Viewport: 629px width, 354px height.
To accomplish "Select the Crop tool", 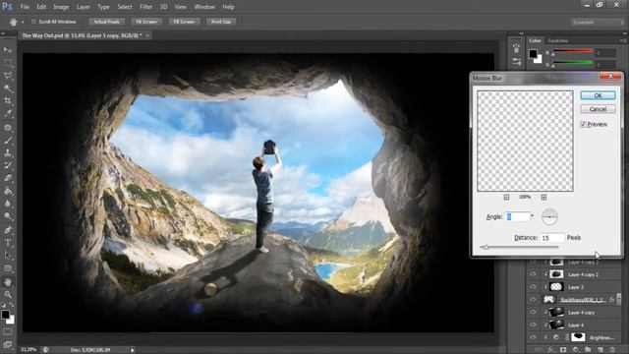I will click(8, 101).
